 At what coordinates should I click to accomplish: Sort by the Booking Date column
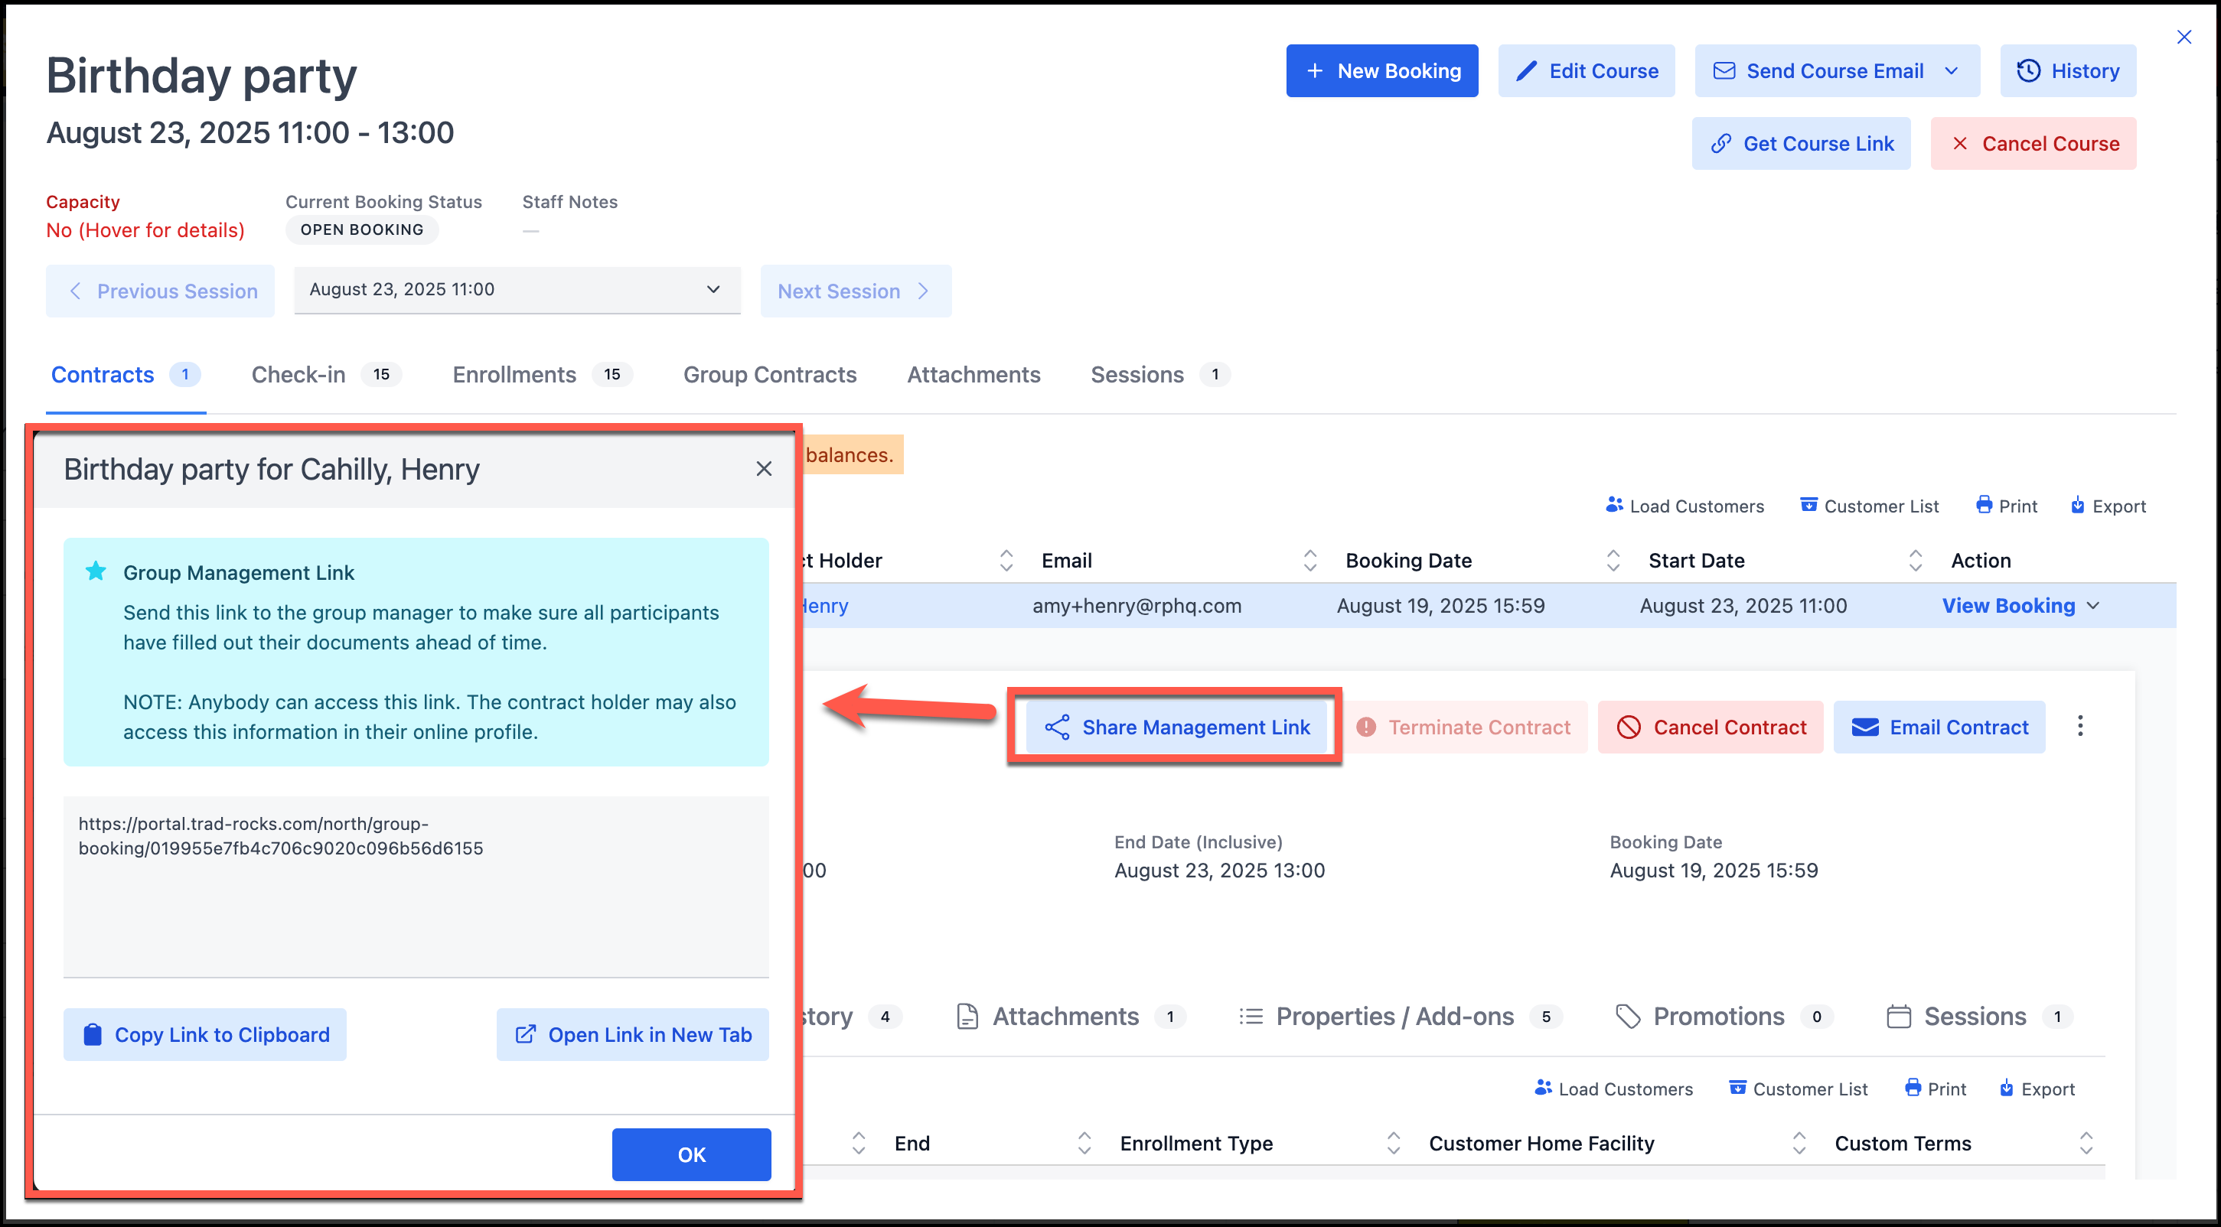pos(1409,560)
